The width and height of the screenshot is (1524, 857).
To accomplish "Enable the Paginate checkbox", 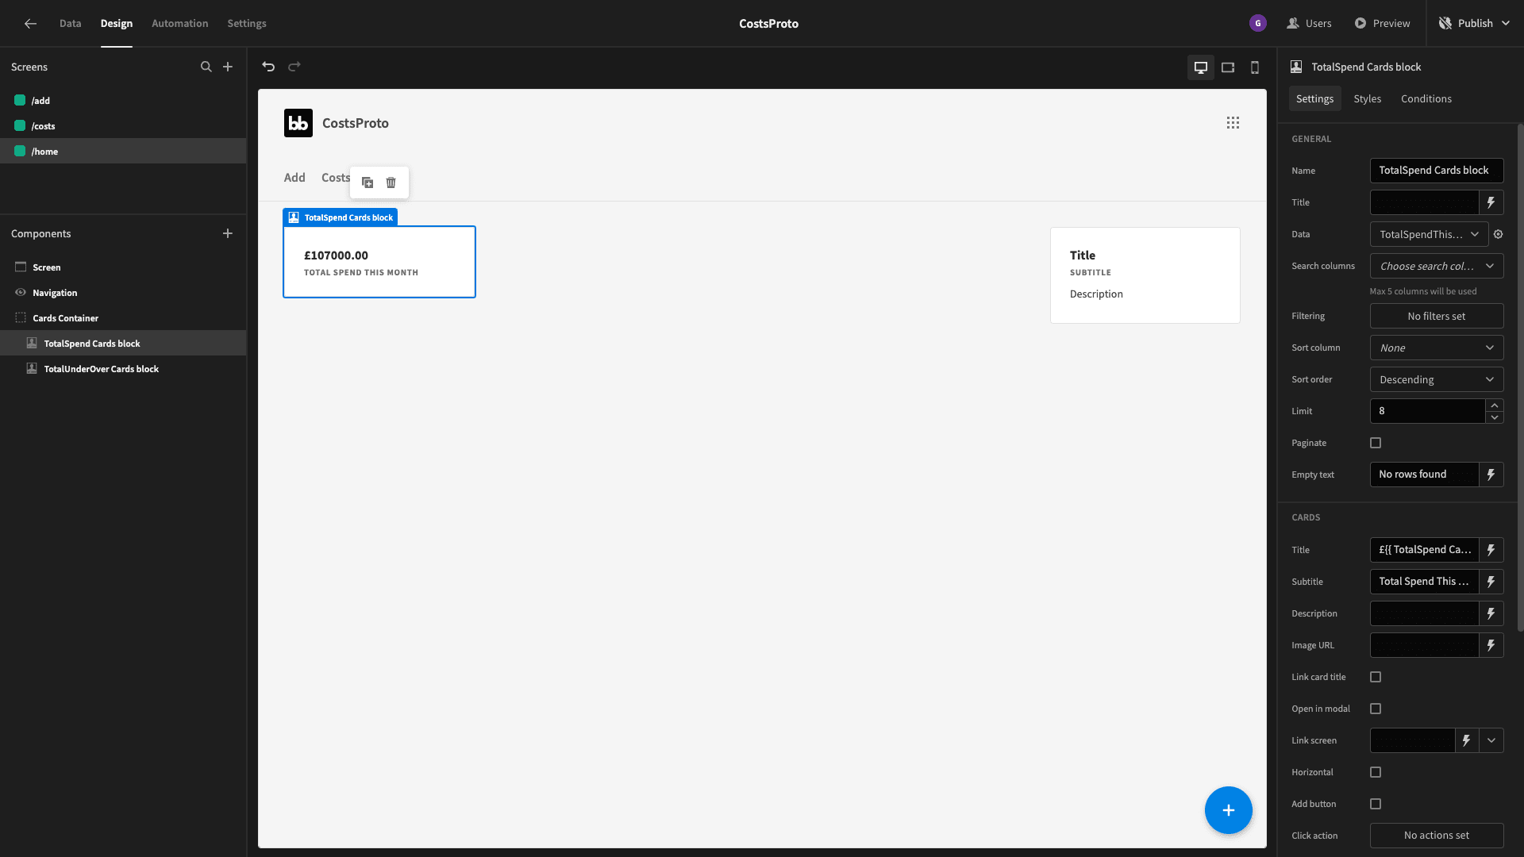I will [x=1376, y=443].
